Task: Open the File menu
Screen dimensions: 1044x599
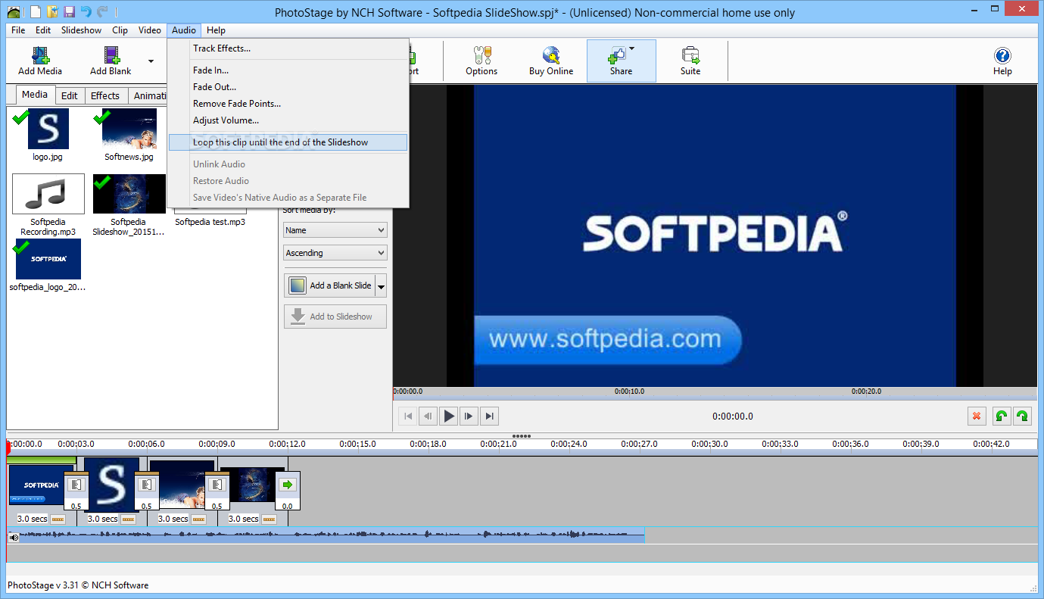Action: click(x=18, y=30)
